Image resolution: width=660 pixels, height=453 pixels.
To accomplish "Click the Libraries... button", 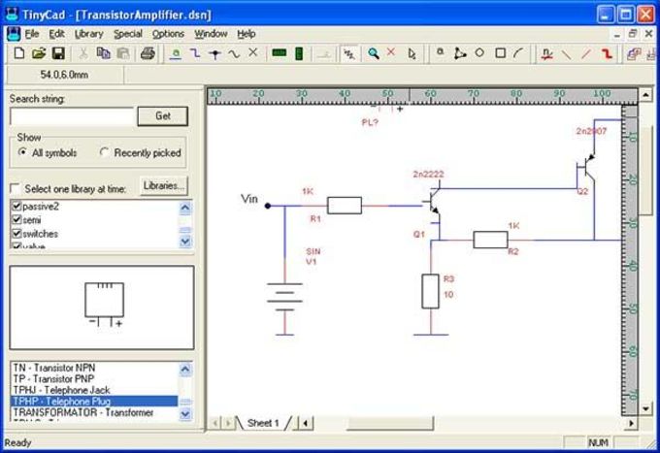I will [x=164, y=185].
